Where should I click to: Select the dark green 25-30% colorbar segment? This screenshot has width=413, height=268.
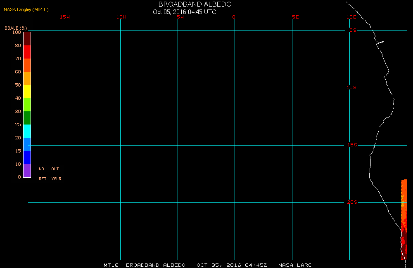coord(27,118)
